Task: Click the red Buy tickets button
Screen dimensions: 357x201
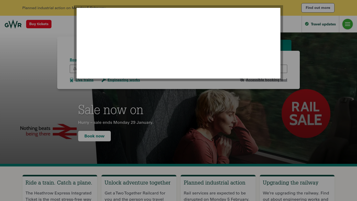Action: pos(39,24)
